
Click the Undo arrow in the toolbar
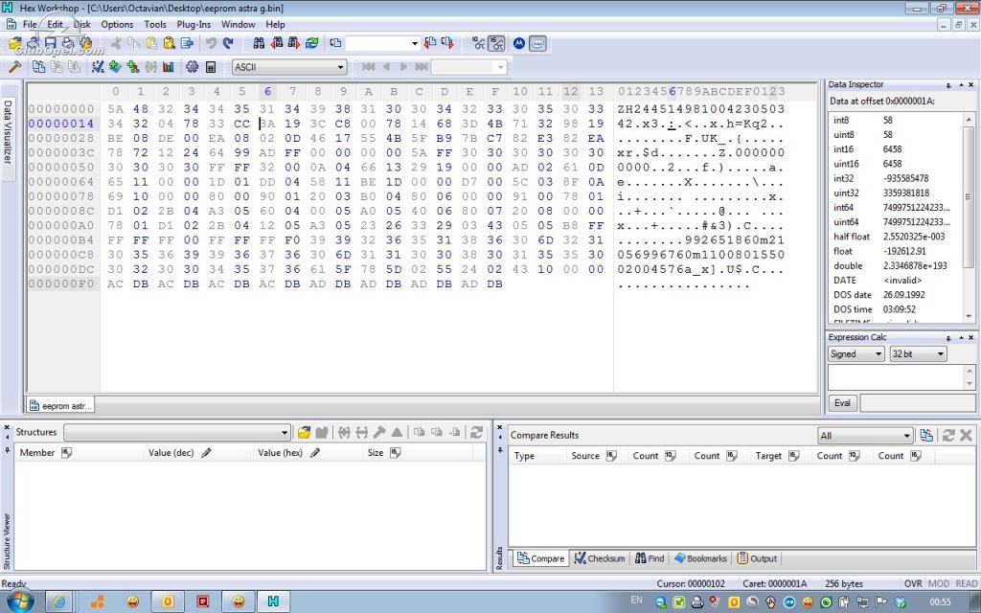[x=211, y=43]
